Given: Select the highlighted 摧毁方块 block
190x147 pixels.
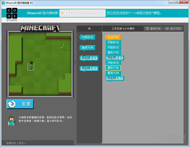Looking at the screenshot, I should 113,68.
